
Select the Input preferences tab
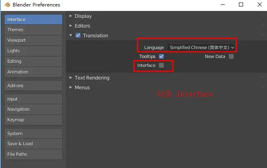pos(33,99)
